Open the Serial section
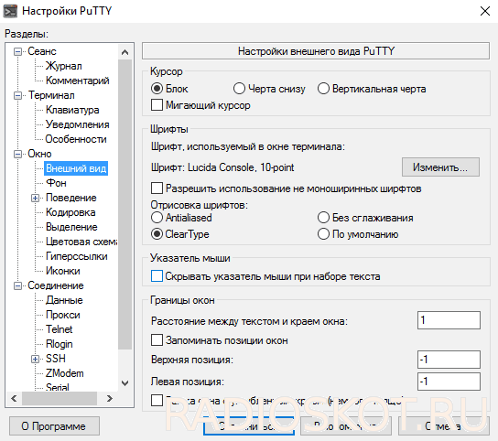The image size is (498, 441). 57,387
